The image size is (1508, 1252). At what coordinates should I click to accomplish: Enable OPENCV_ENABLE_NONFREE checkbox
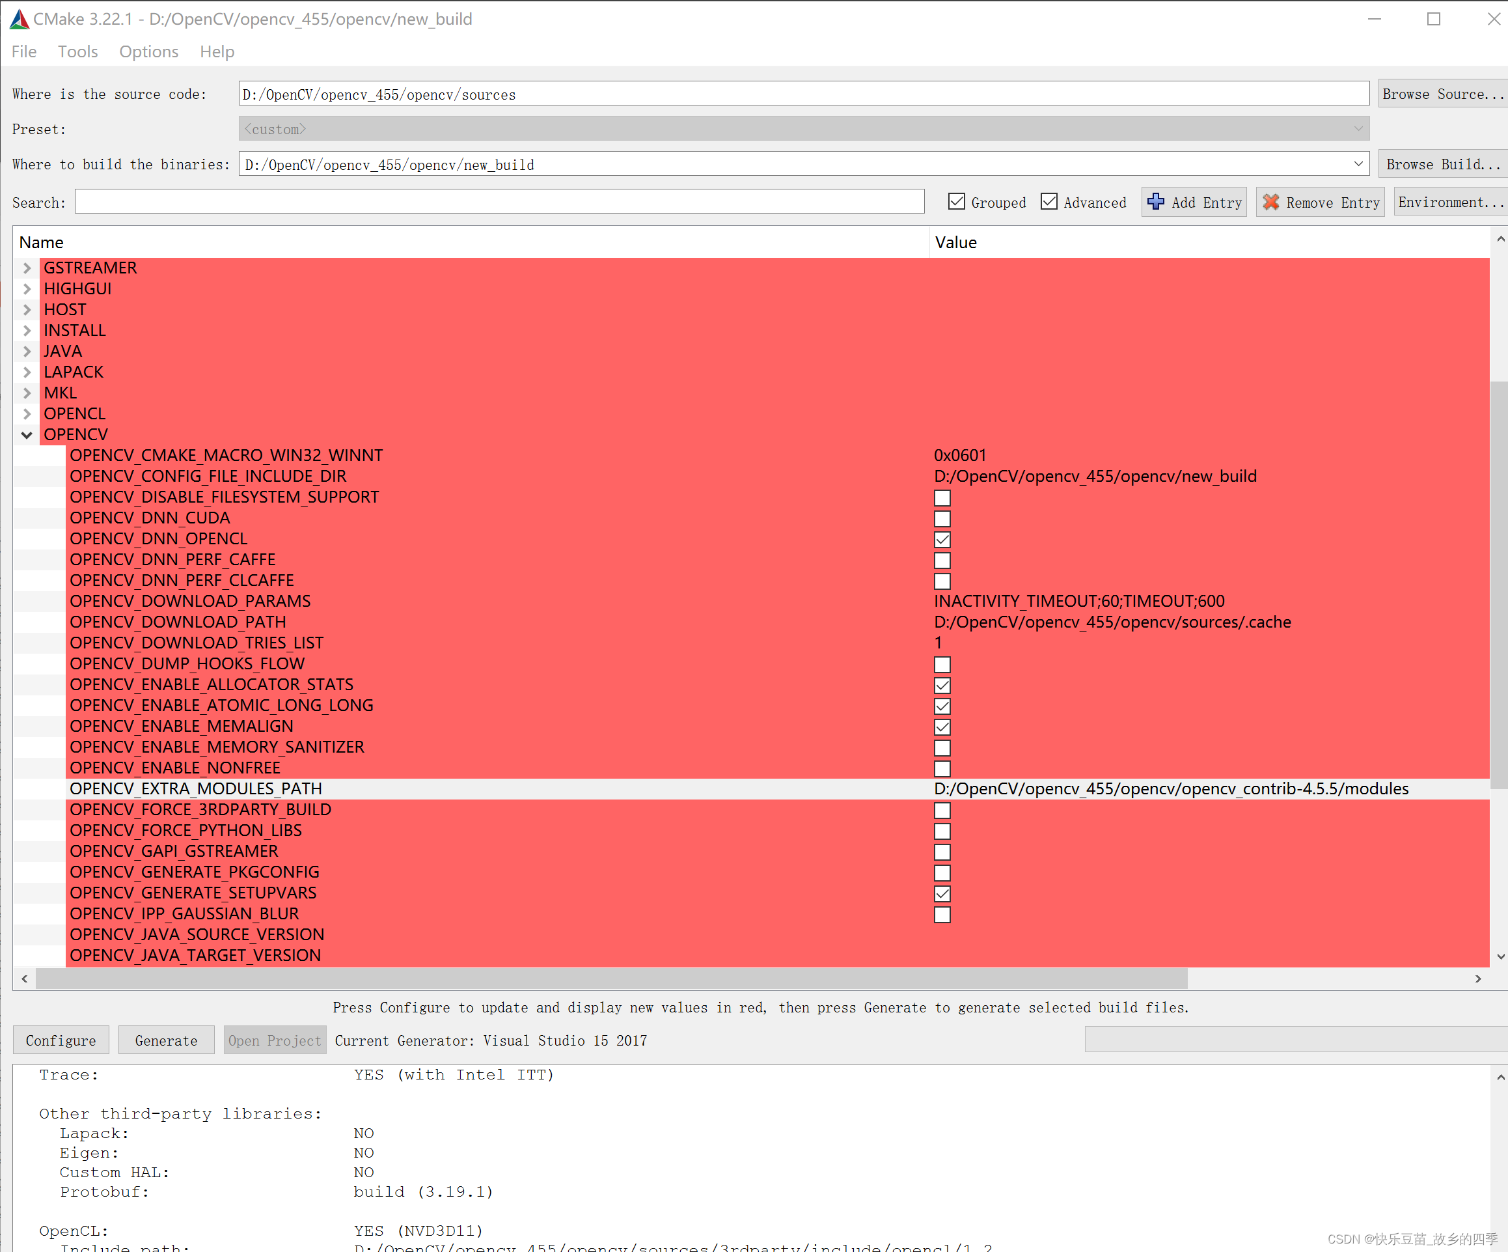(942, 768)
